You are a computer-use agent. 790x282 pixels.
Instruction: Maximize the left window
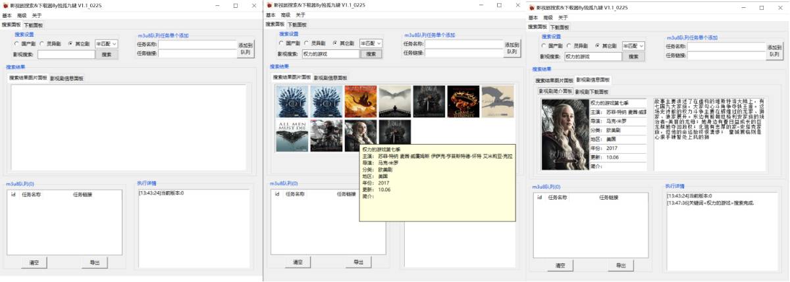point(235,5)
